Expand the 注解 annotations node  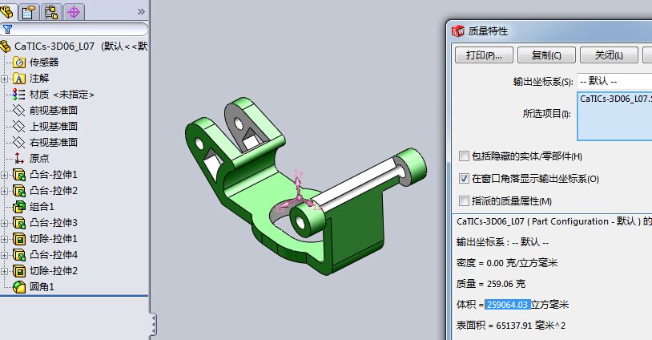pos(4,79)
